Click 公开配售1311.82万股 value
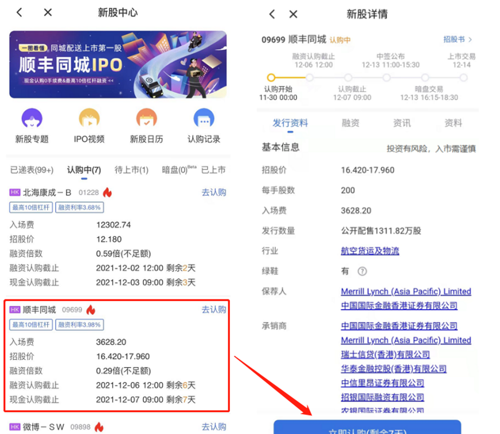The width and height of the screenshot is (500, 434). [381, 231]
